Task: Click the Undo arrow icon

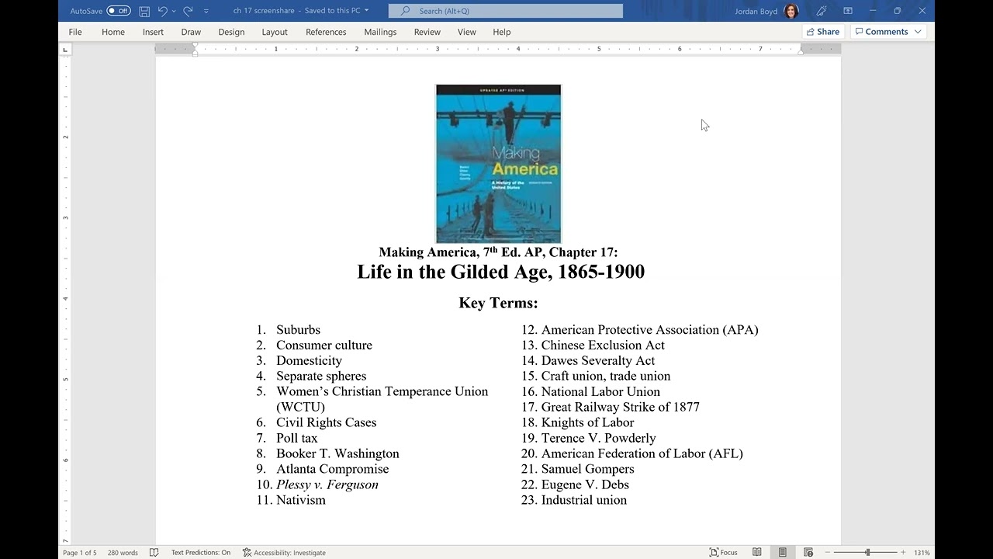Action: pos(162,11)
